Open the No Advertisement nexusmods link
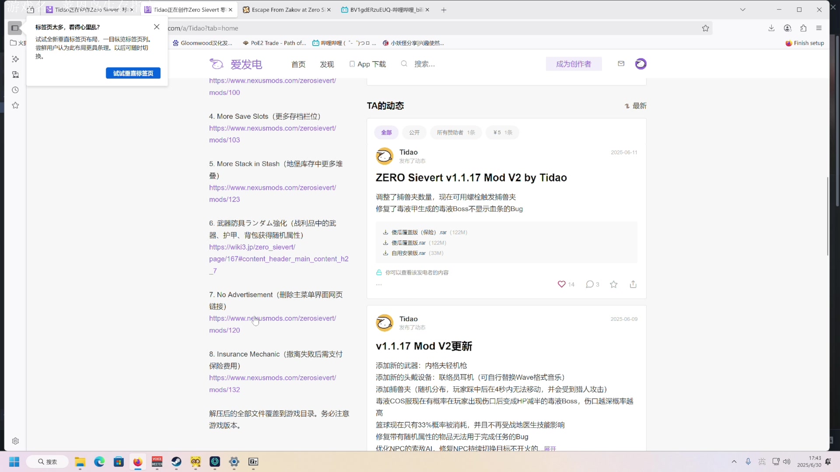Screen dimensions: 840x472 tap(273, 324)
